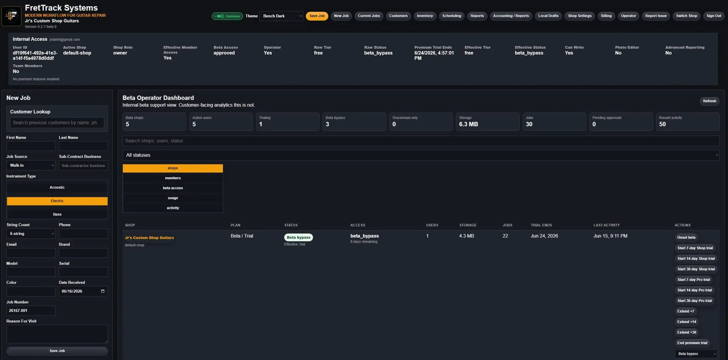
Task: Refresh the Beta Operator Dashboard
Action: 710,101
